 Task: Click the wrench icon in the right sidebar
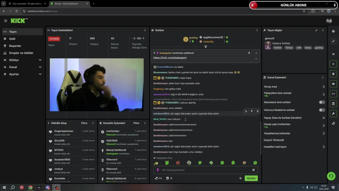(333, 114)
